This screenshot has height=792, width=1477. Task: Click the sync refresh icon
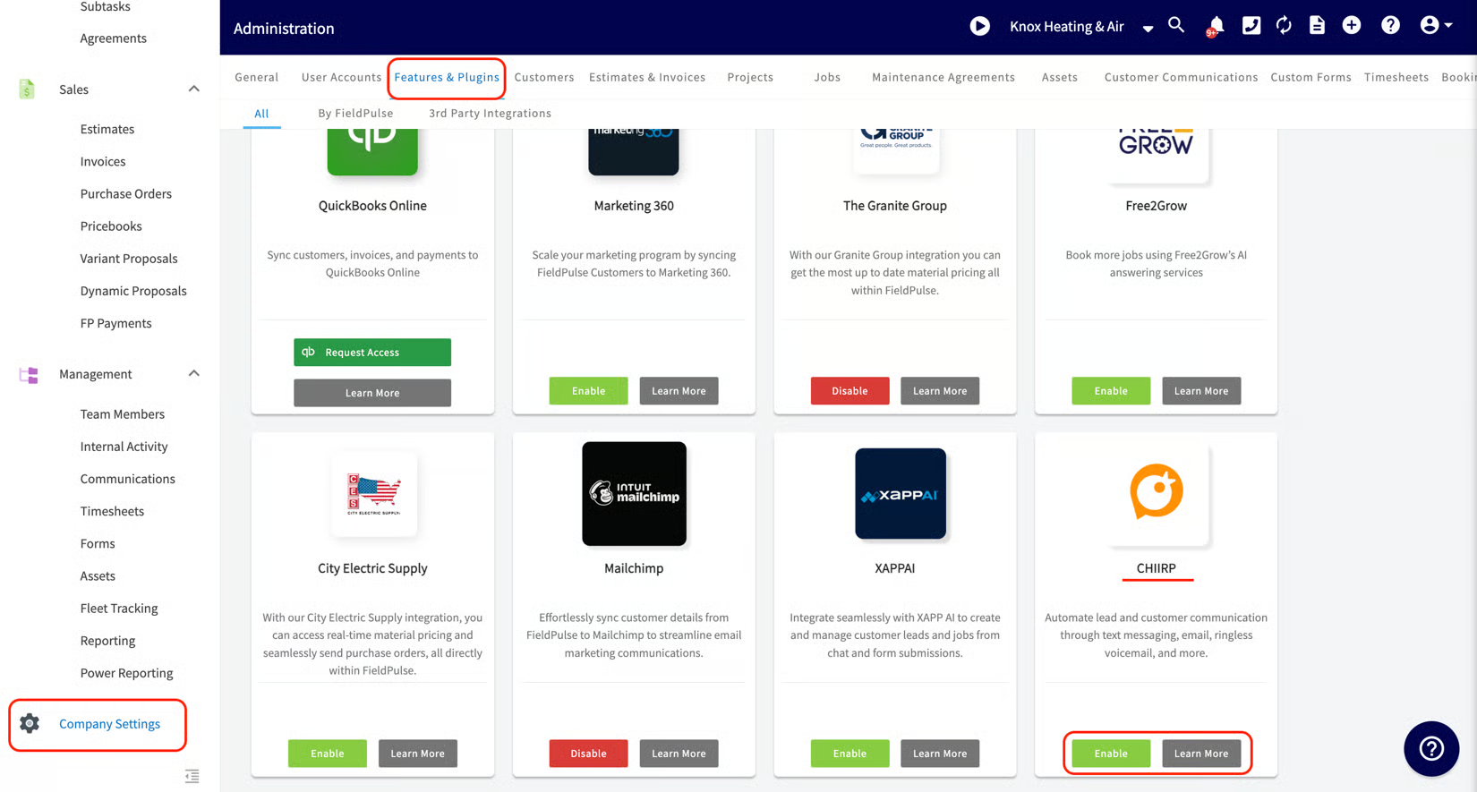(1284, 26)
